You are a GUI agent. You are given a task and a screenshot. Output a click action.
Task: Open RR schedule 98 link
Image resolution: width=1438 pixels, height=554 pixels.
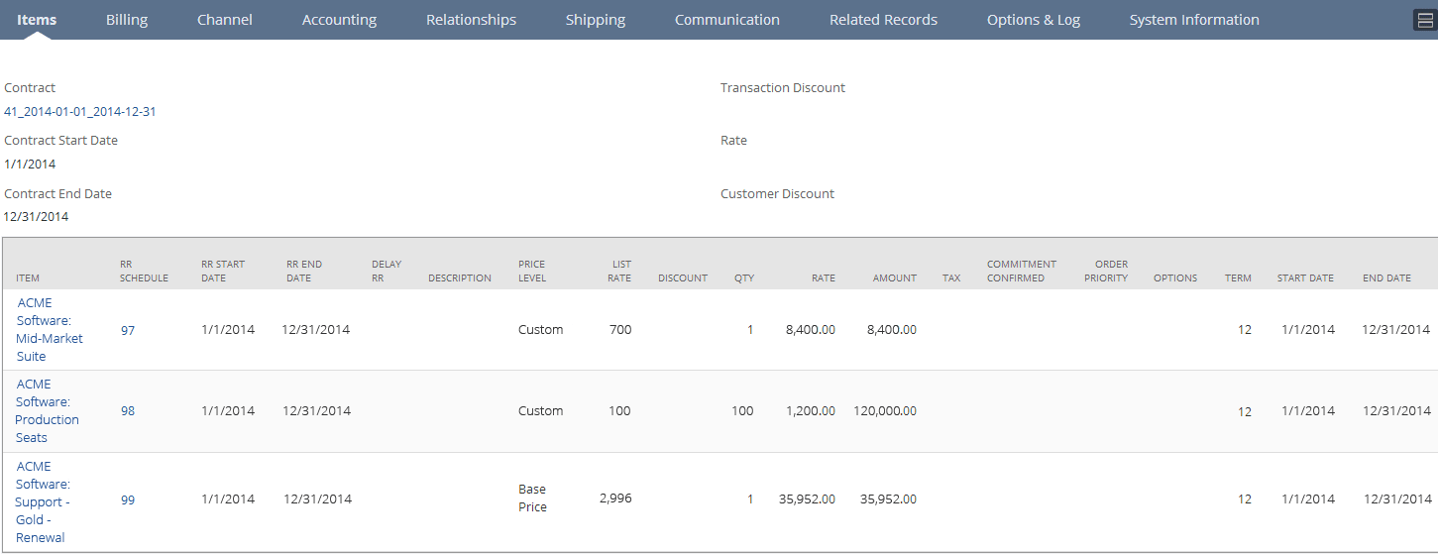(128, 411)
